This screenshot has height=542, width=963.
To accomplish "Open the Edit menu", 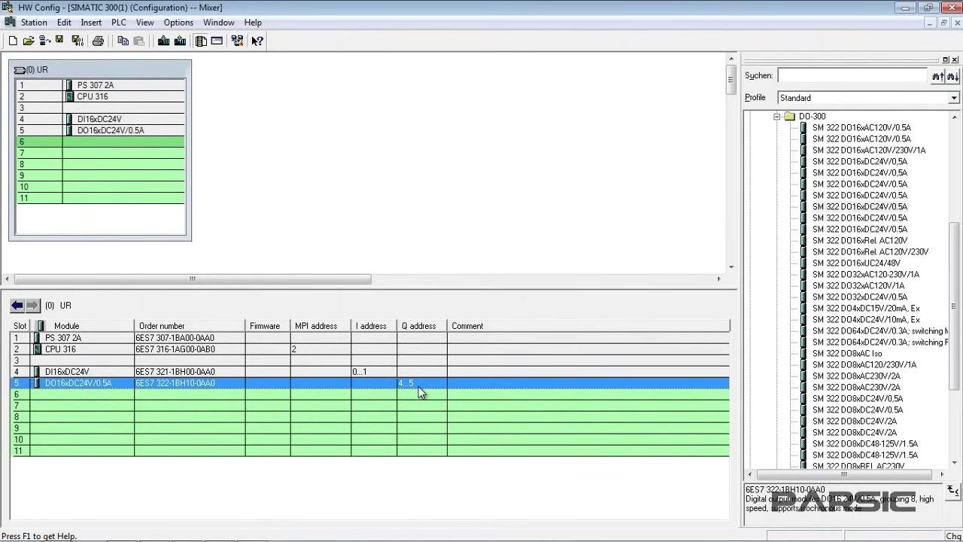I will click(x=64, y=23).
